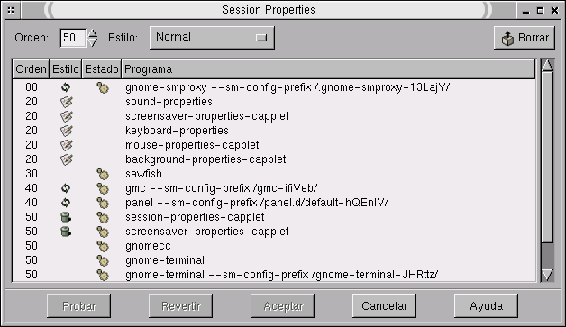Click the running state gear icon for sawfish

pyautogui.click(x=103, y=175)
